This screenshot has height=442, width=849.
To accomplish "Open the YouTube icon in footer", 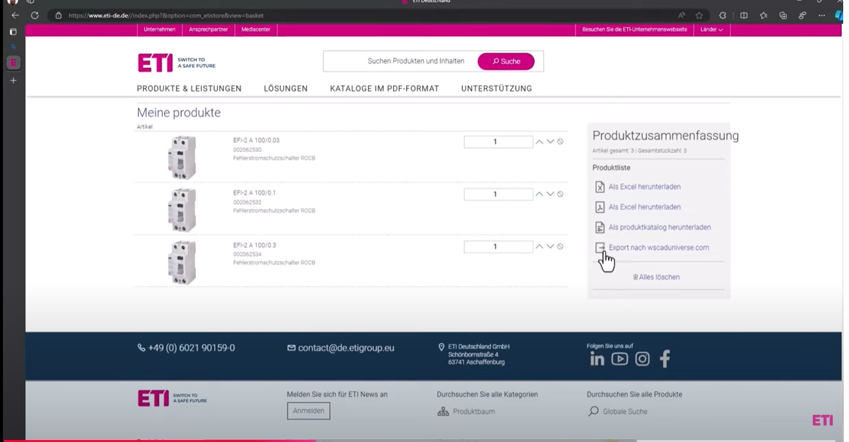I will (x=619, y=359).
